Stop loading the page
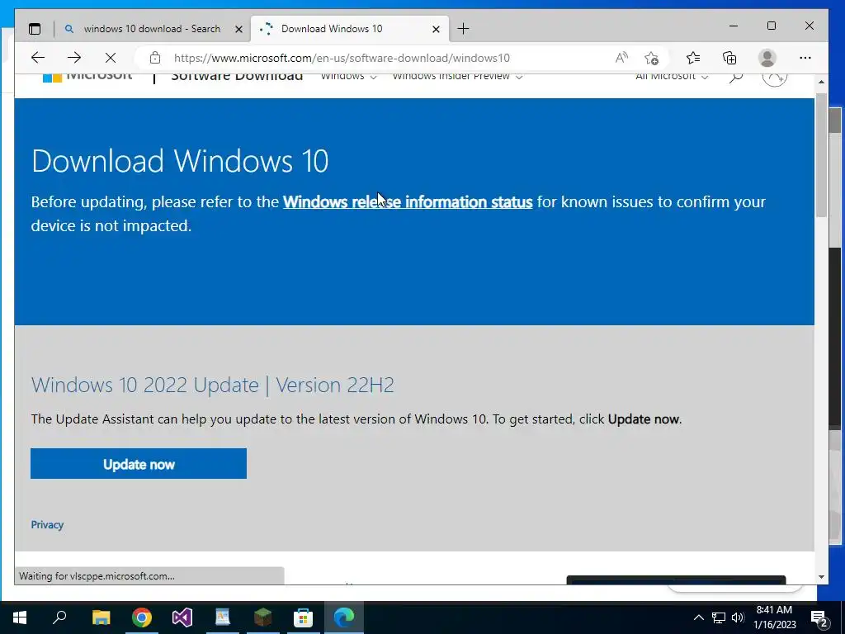Viewport: 845px width, 634px height. click(111, 58)
